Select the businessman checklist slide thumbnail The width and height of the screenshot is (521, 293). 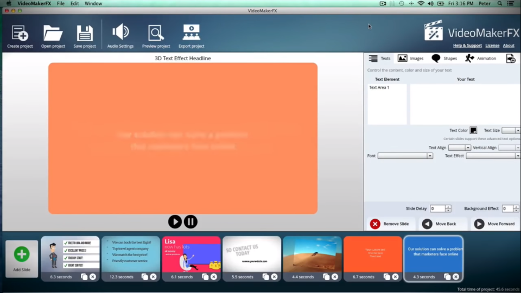tap(70, 254)
